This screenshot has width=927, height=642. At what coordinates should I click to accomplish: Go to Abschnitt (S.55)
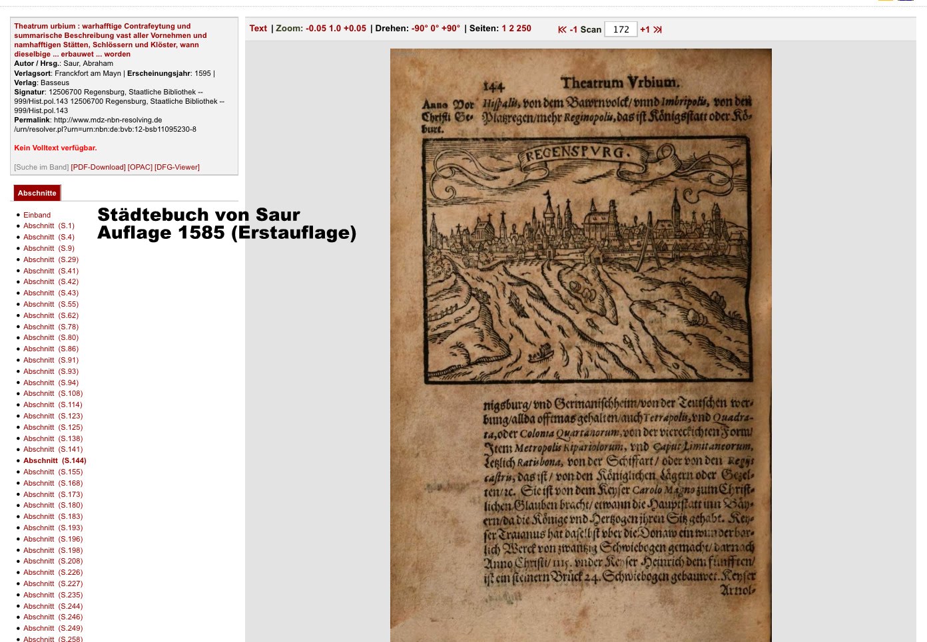click(x=51, y=305)
